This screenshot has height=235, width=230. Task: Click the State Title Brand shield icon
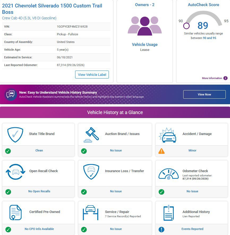tap(15, 134)
